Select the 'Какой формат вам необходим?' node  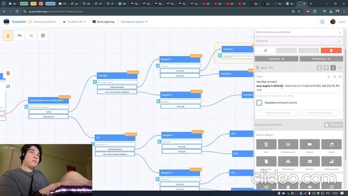click(48, 100)
